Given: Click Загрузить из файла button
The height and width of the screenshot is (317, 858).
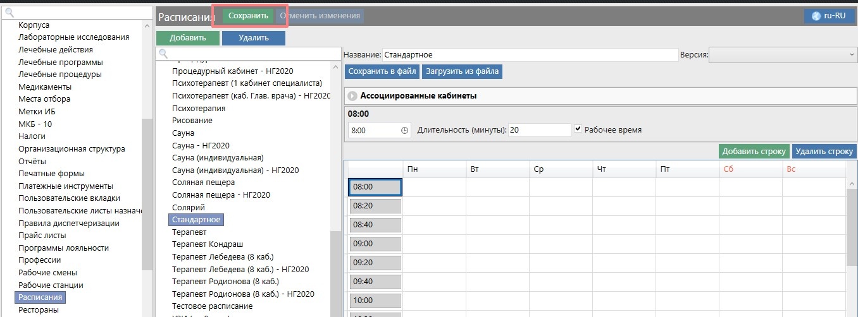Looking at the screenshot, I should click(463, 71).
